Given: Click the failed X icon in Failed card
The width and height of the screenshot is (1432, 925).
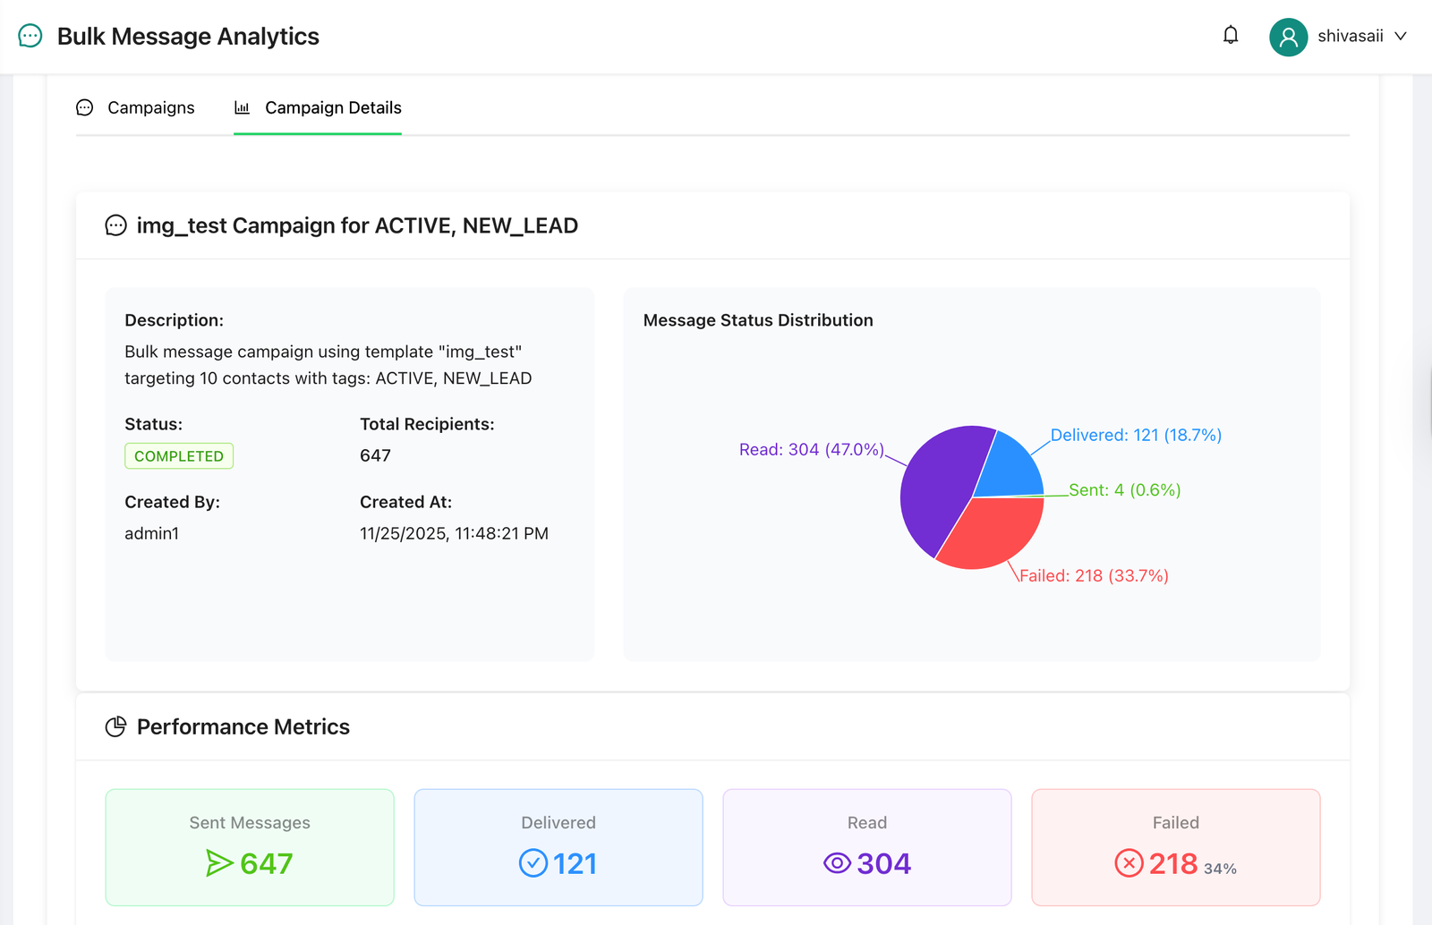Looking at the screenshot, I should 1129,863.
